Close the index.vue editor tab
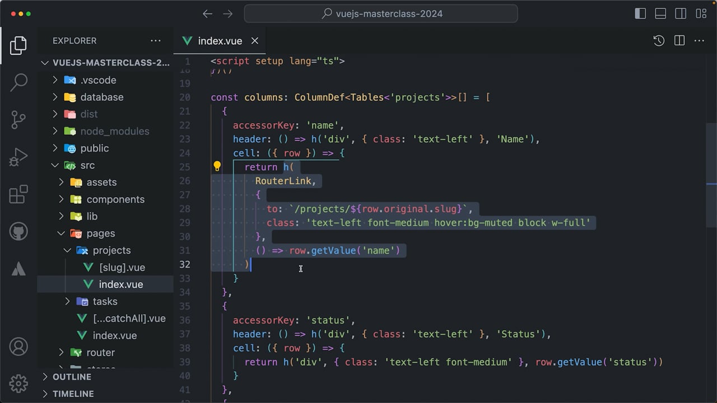The height and width of the screenshot is (403, 717). pos(254,41)
